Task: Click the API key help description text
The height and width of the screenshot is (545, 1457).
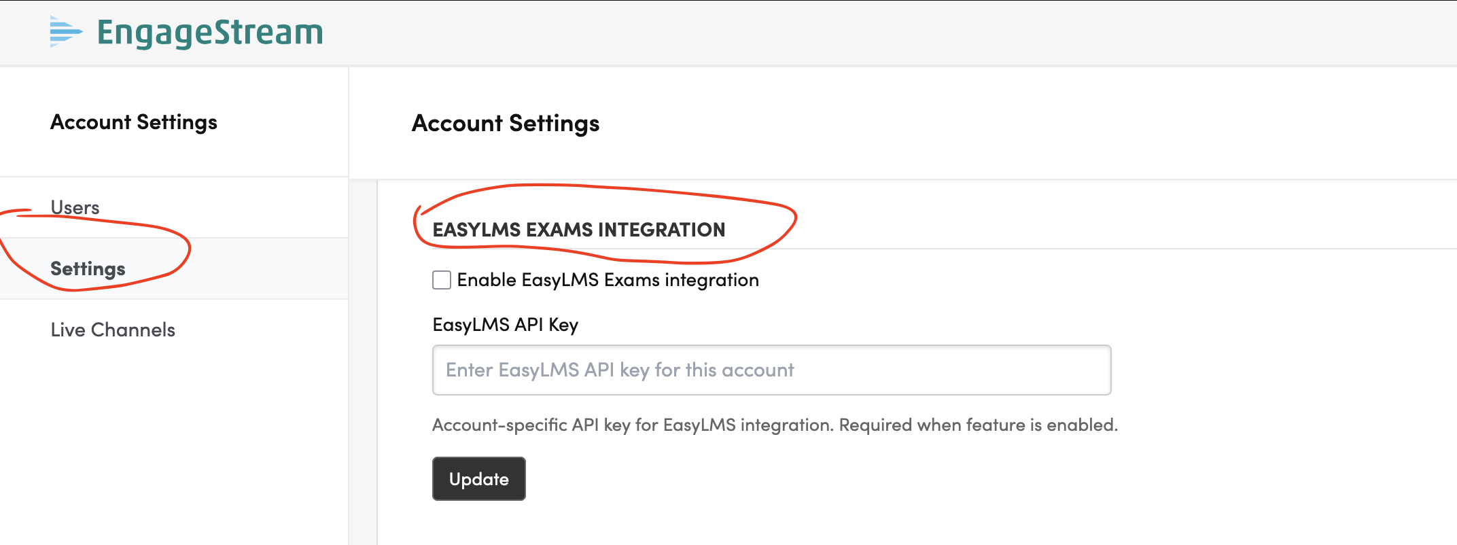Action: (775, 425)
